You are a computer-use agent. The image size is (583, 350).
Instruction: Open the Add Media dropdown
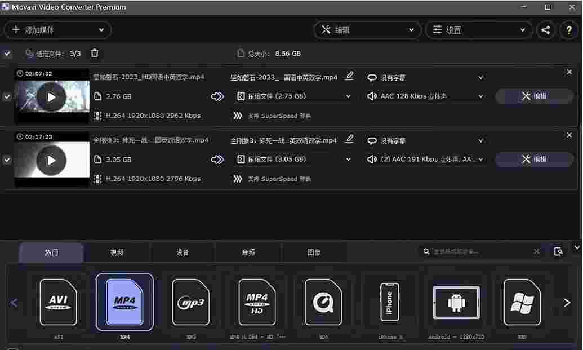(57, 30)
